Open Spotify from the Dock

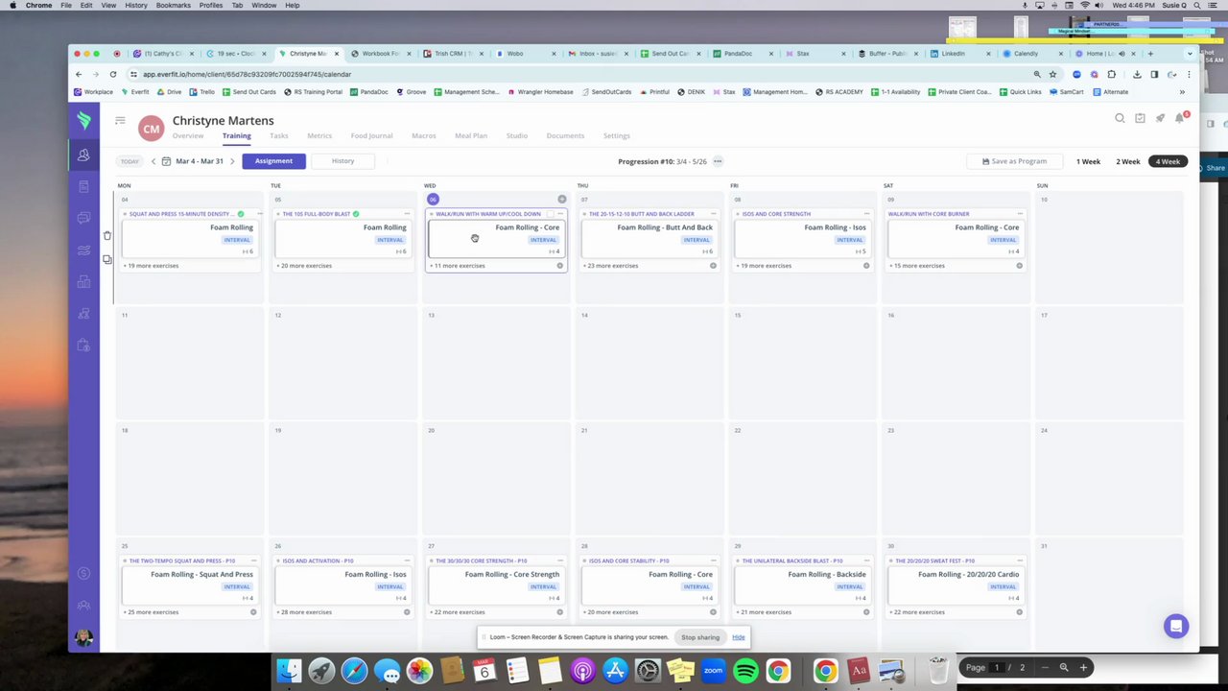[746, 670]
